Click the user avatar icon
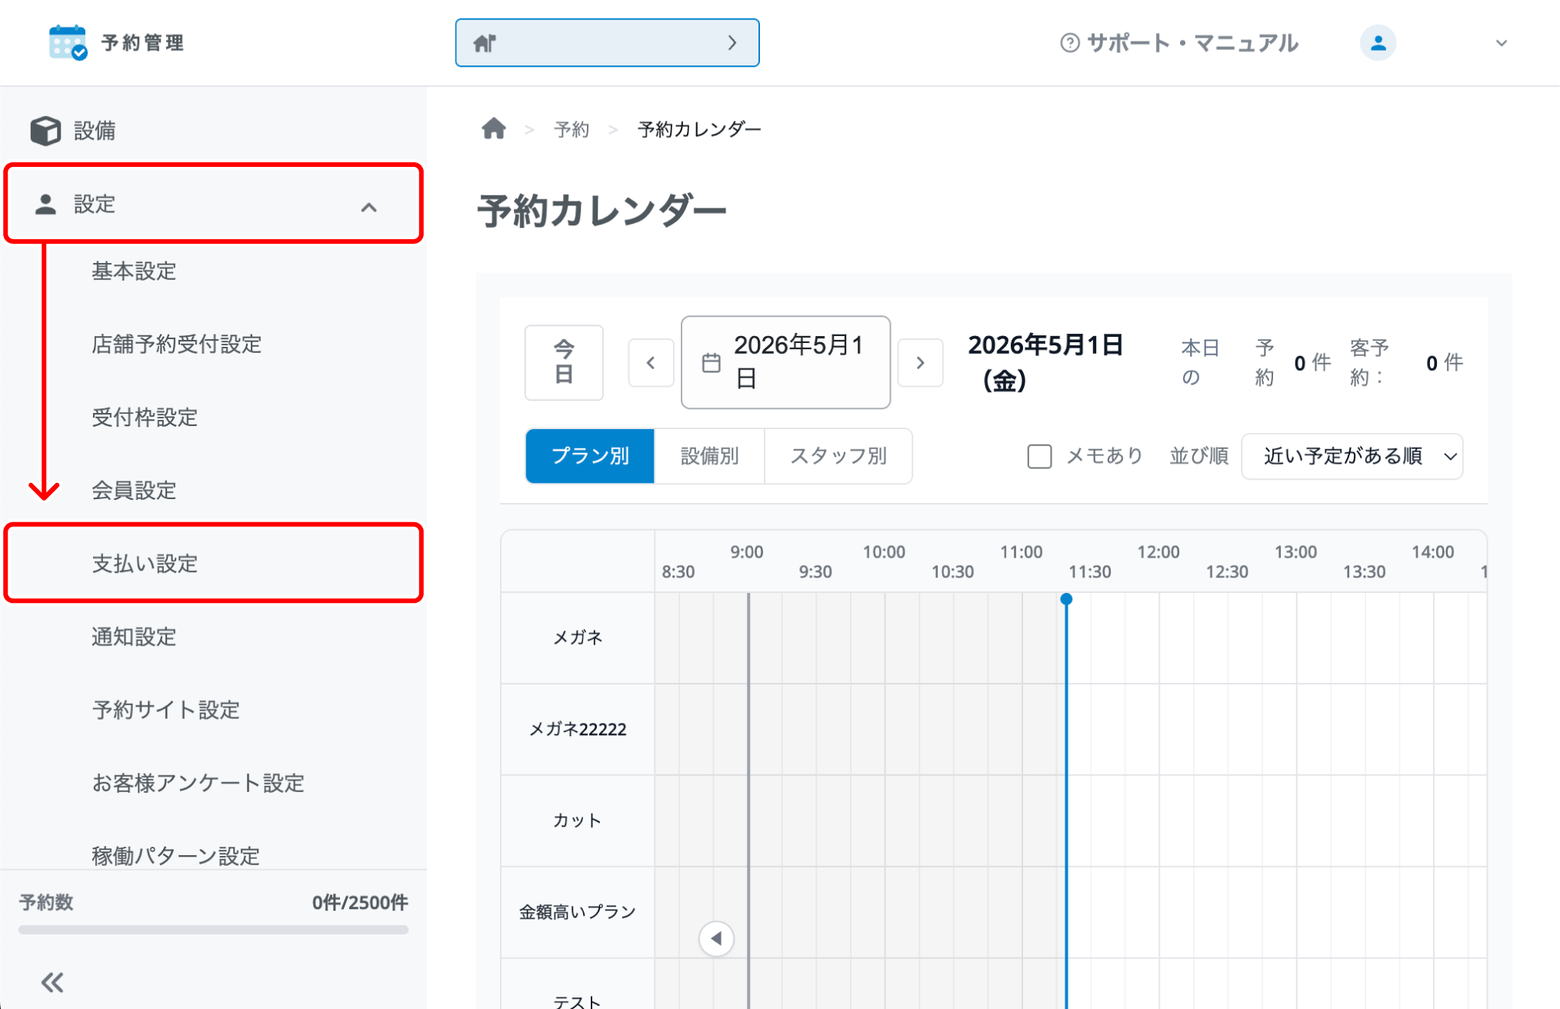 (x=1378, y=43)
